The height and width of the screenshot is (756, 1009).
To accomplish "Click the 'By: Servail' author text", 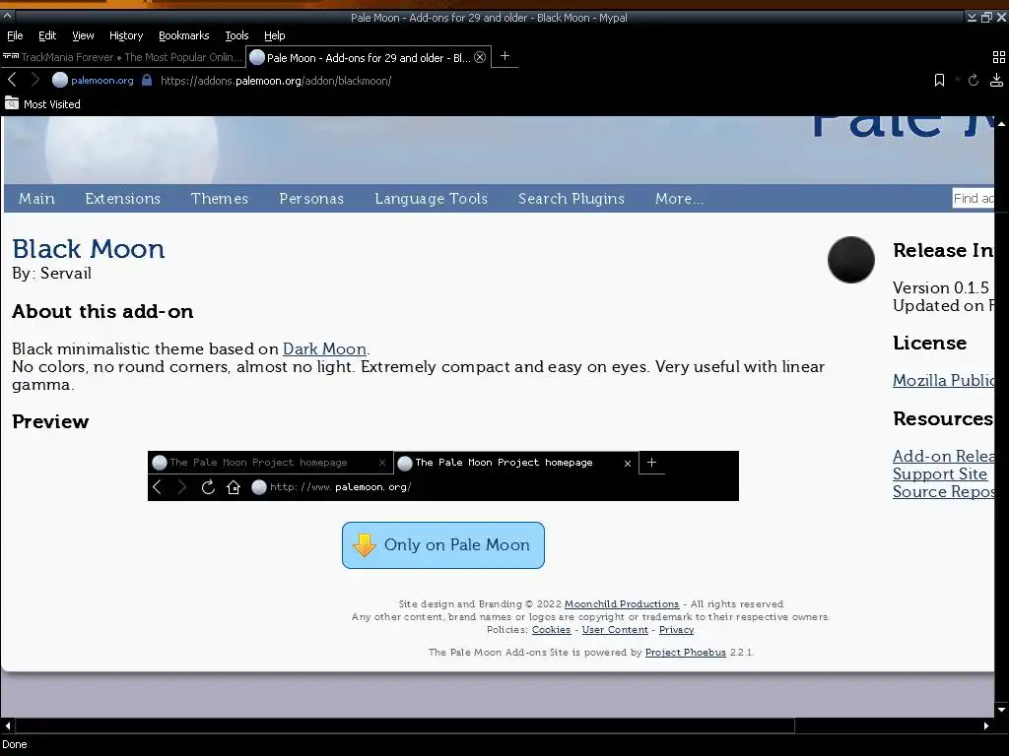I will (51, 274).
